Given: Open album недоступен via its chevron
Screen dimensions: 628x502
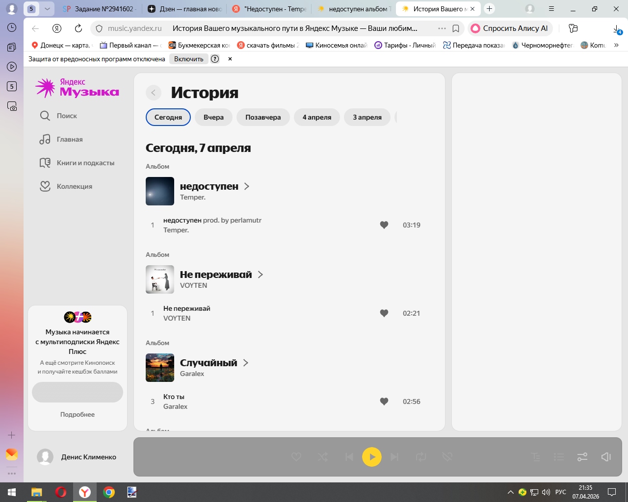Looking at the screenshot, I should [x=247, y=186].
